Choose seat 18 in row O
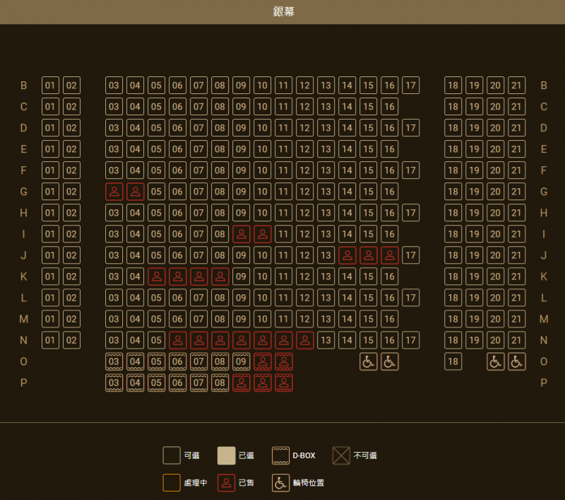 click(x=453, y=361)
